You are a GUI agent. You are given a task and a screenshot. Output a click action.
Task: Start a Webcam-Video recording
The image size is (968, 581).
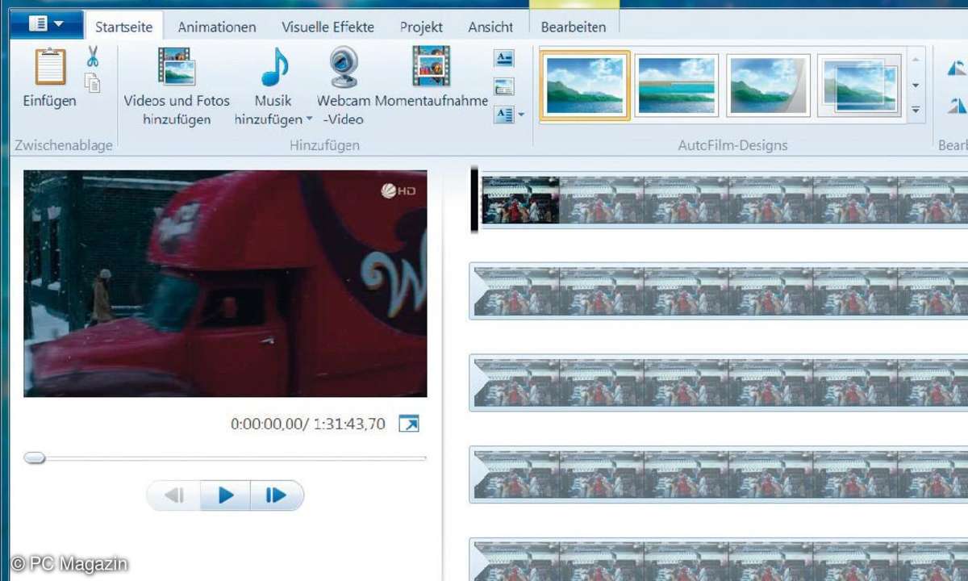[x=344, y=87]
